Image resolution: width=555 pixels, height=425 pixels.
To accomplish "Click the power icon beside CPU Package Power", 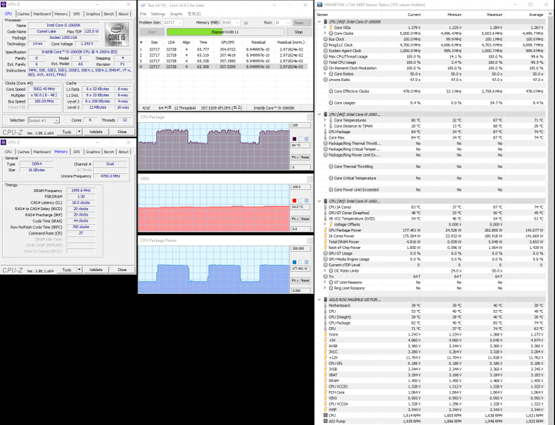I will [325, 230].
